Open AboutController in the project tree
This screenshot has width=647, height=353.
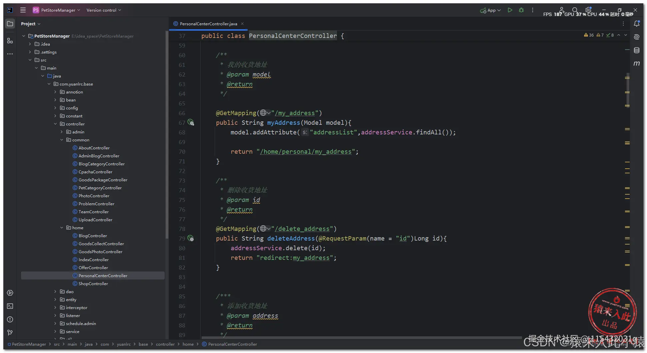pos(94,148)
